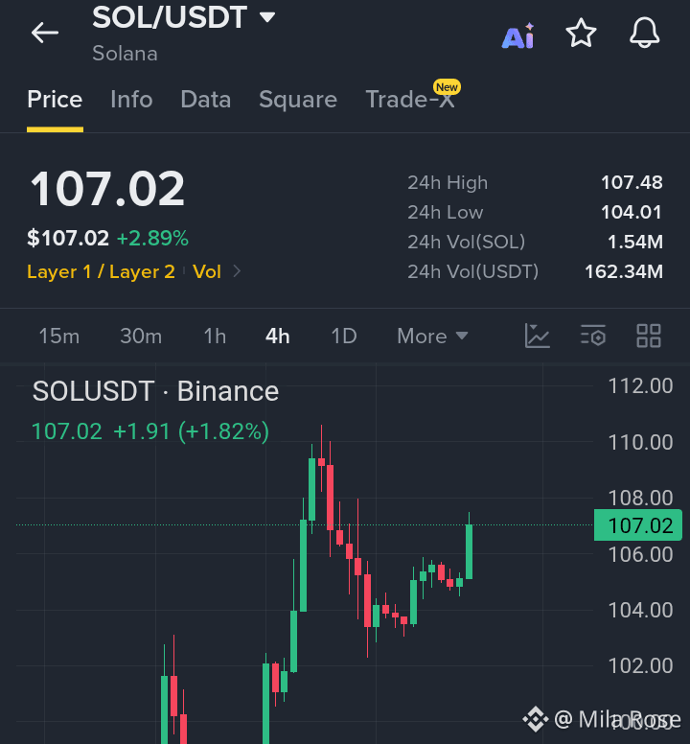This screenshot has height=744, width=690.
Task: Open the AI assistant icon
Action: tap(518, 35)
